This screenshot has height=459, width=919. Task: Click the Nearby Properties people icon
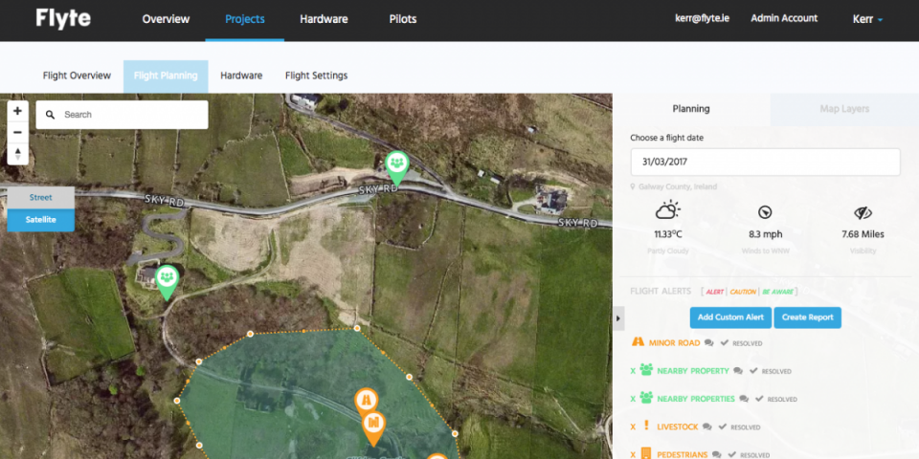(x=646, y=398)
